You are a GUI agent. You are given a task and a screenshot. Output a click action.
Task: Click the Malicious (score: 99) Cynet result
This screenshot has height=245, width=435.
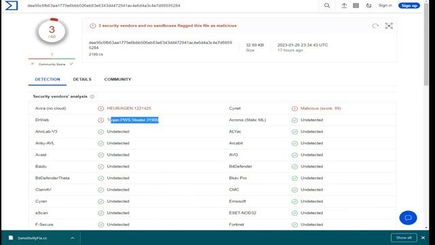click(x=321, y=108)
